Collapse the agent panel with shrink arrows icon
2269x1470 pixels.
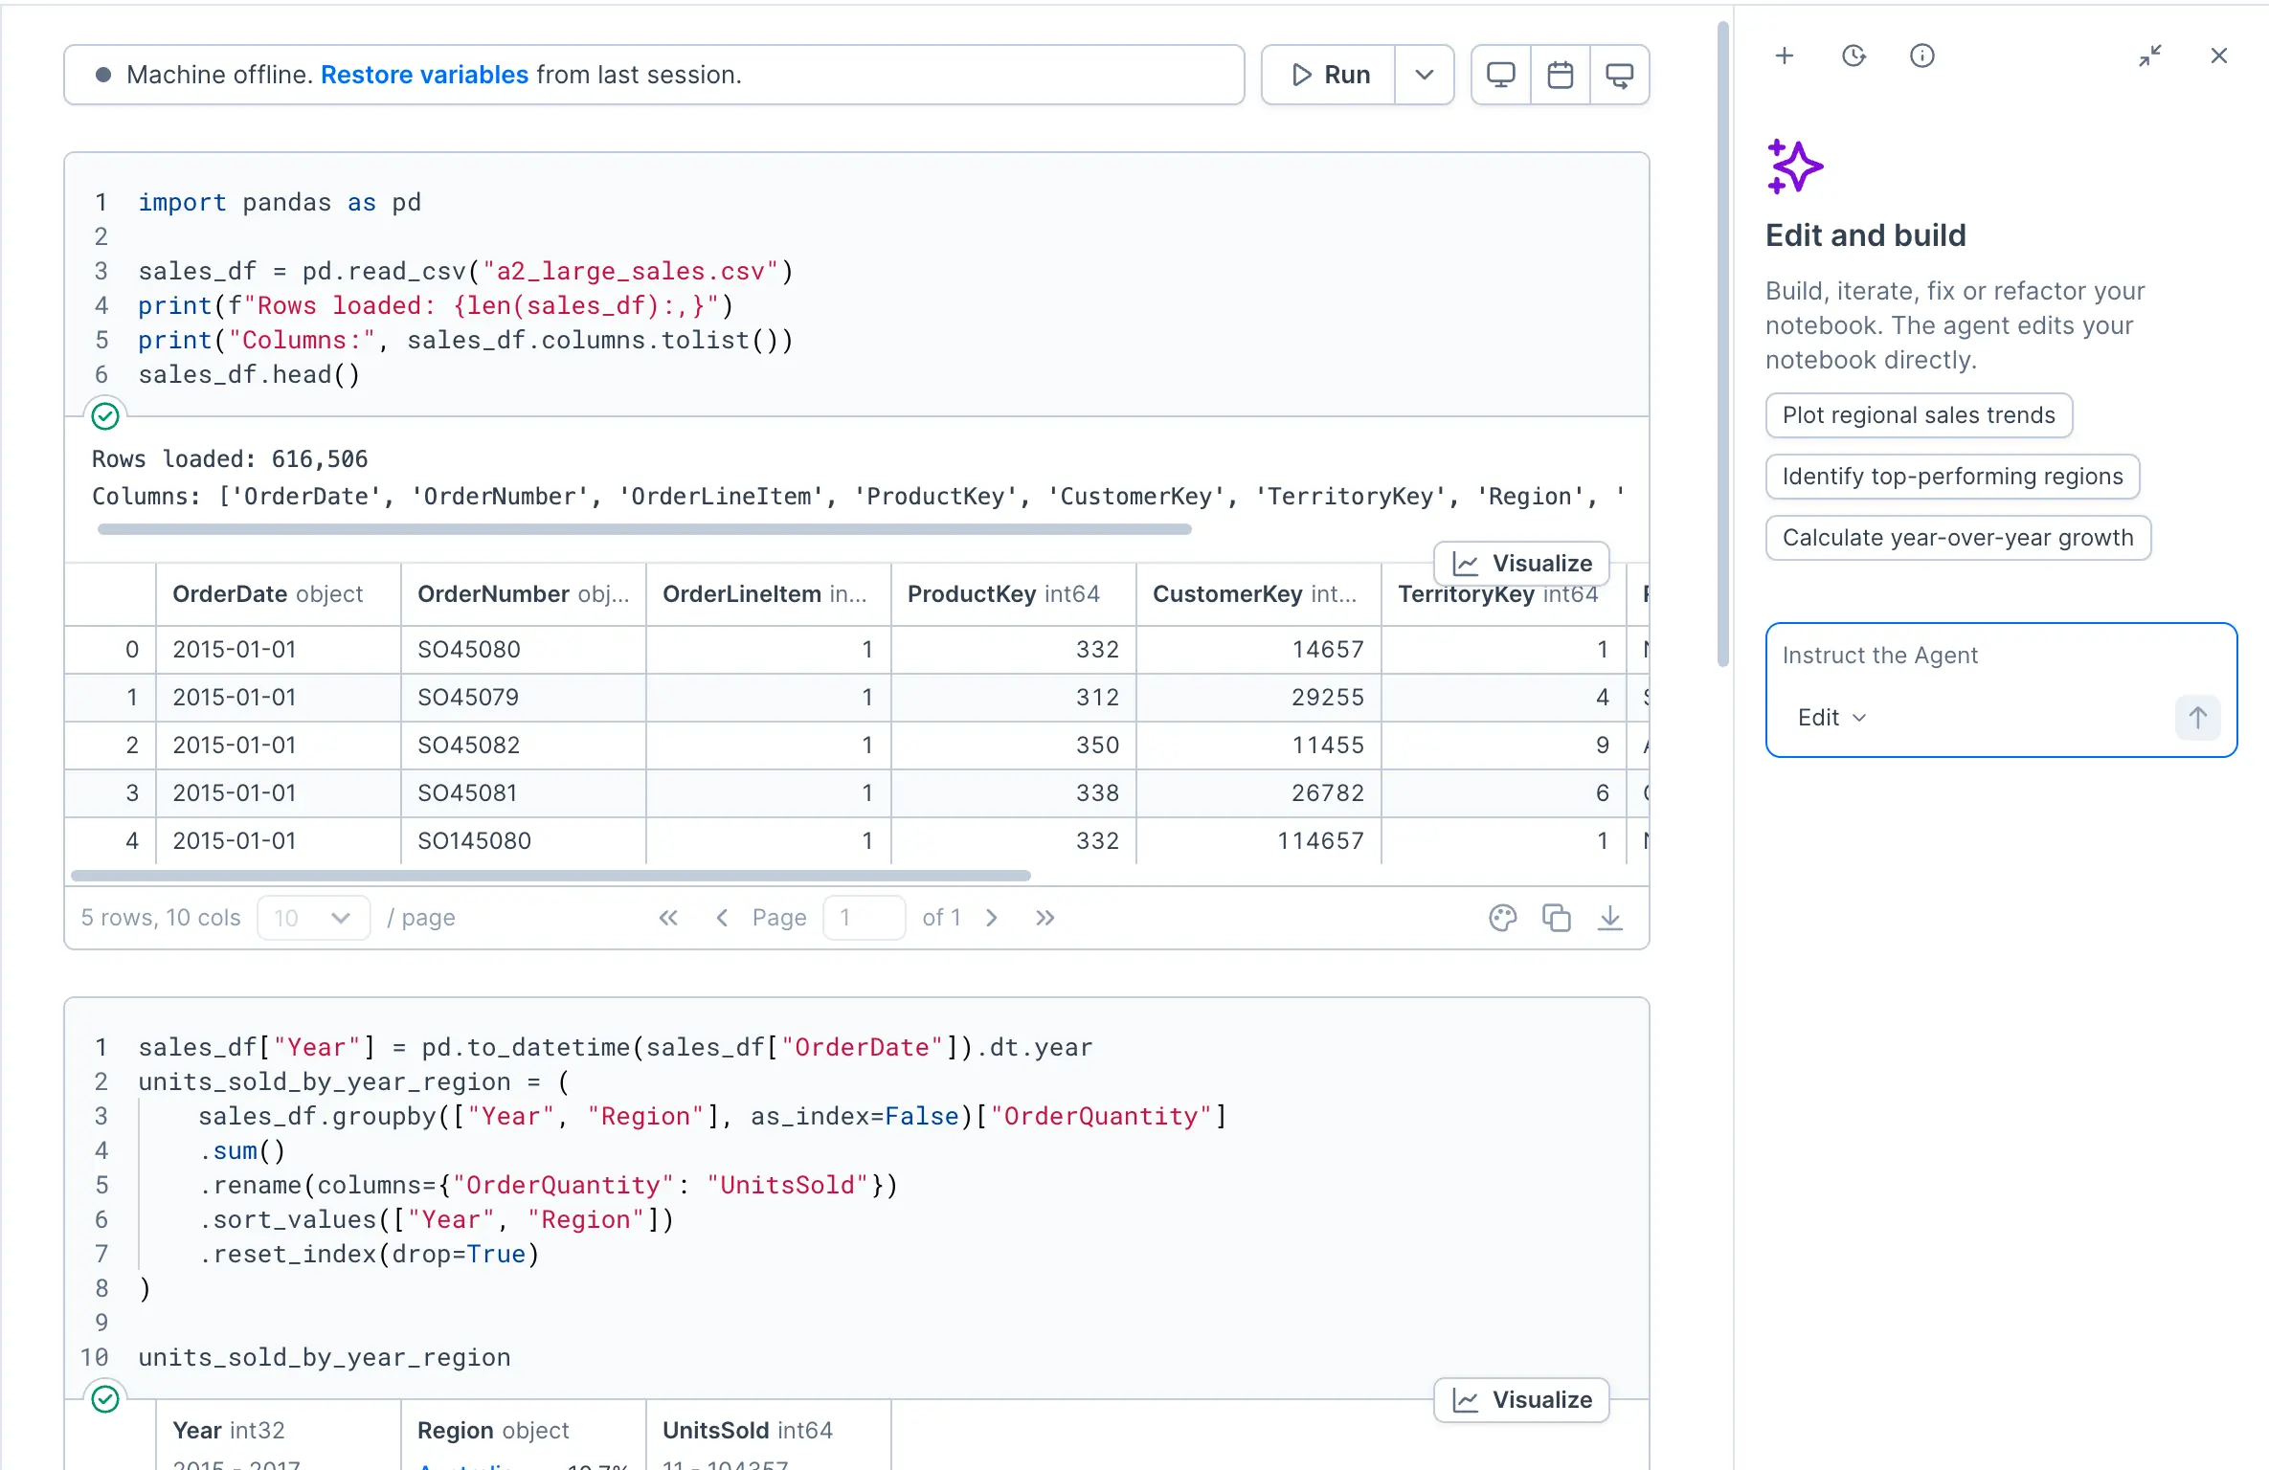2150,56
